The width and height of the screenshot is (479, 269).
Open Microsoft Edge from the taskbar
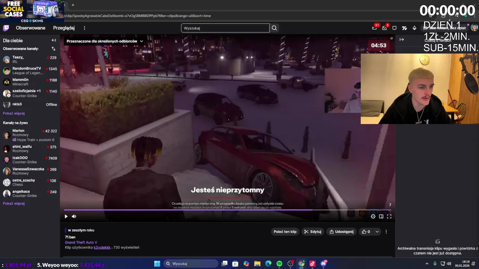[268, 264]
